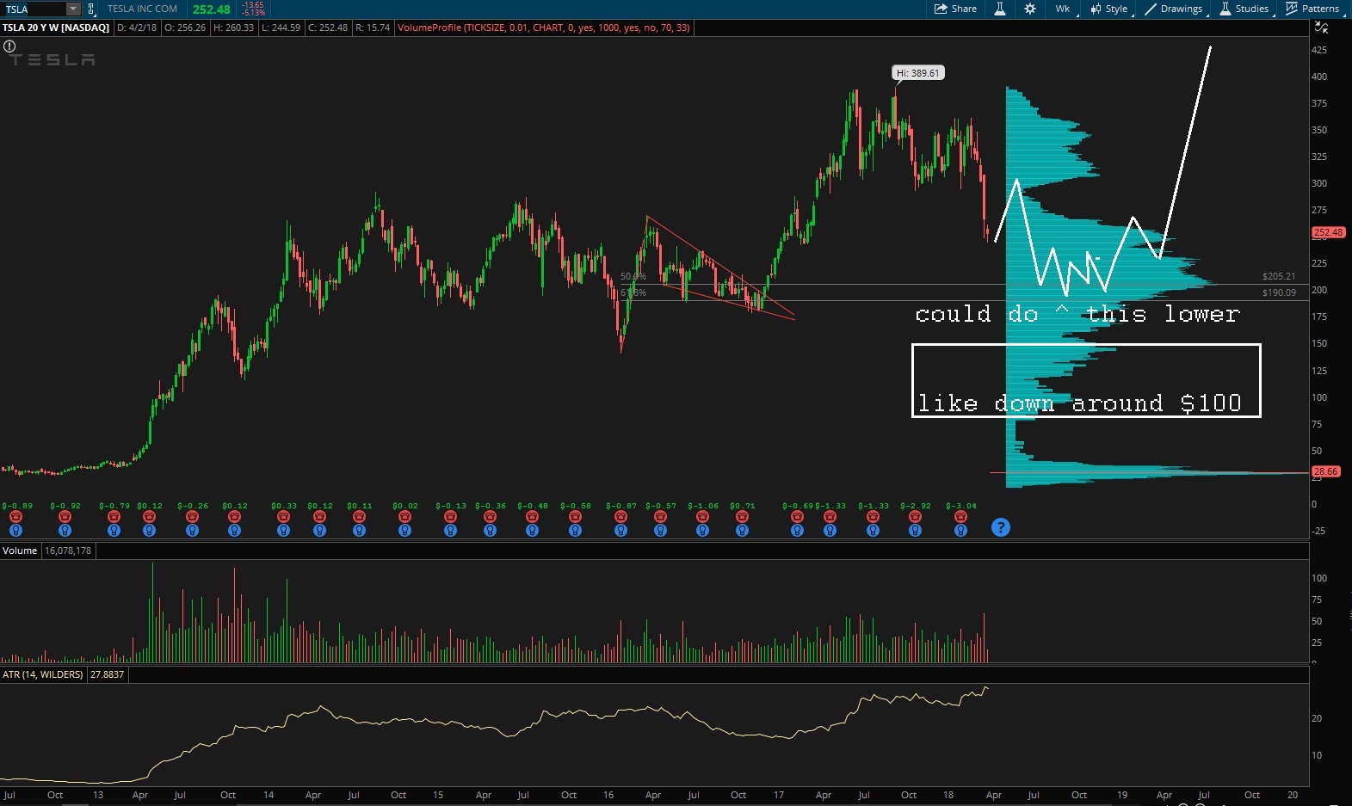The height and width of the screenshot is (806, 1352).
Task: Click the $190.09 price level label
Action: coord(1279,292)
